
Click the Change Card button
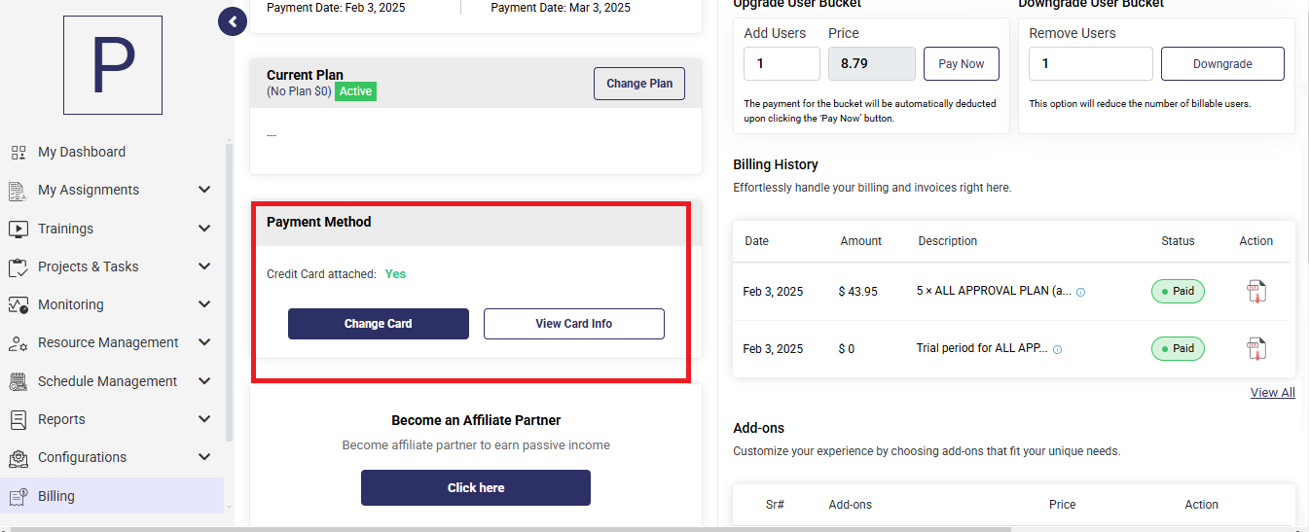click(379, 324)
